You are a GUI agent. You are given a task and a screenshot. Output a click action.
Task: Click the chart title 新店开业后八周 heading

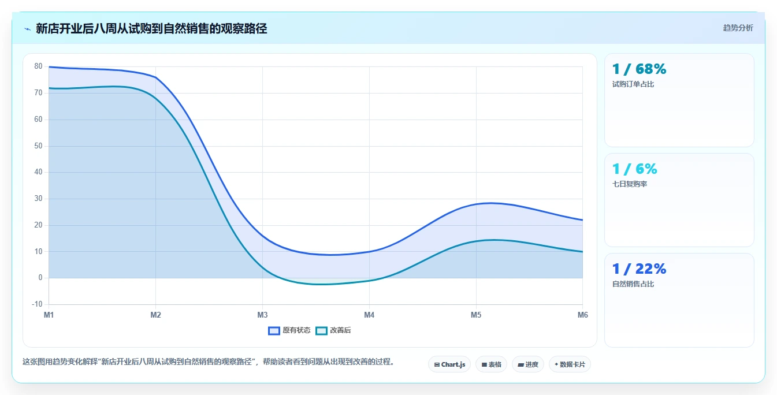(x=151, y=28)
